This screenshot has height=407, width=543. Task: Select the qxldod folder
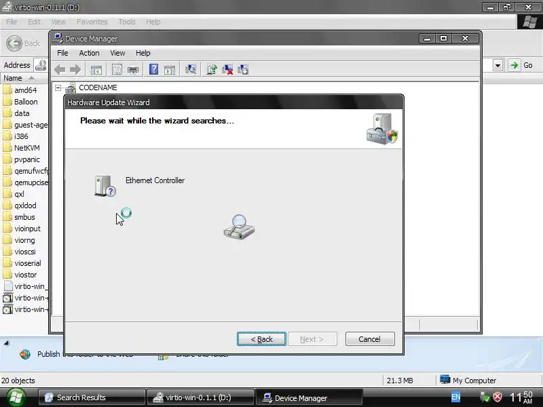click(x=20, y=206)
